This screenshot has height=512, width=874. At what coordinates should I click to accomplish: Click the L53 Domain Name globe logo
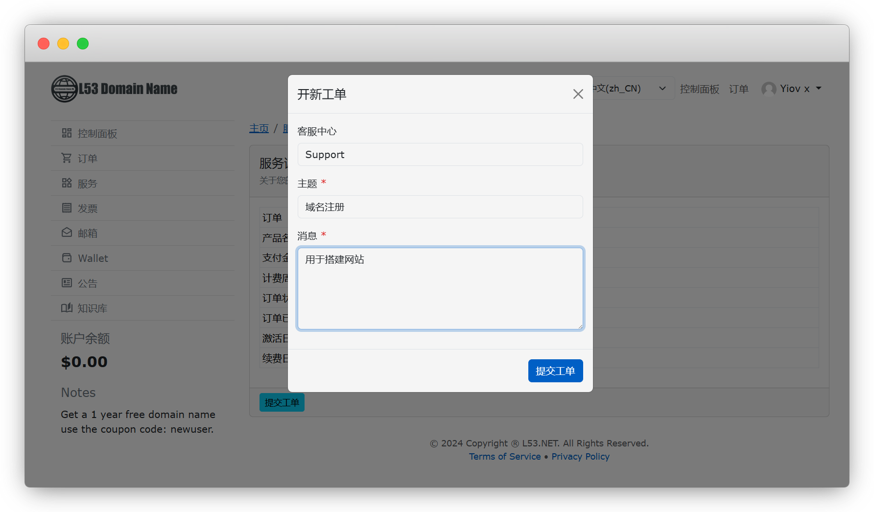[65, 89]
